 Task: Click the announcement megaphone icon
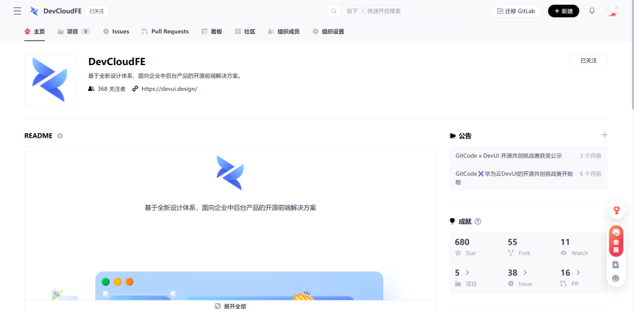click(x=453, y=136)
